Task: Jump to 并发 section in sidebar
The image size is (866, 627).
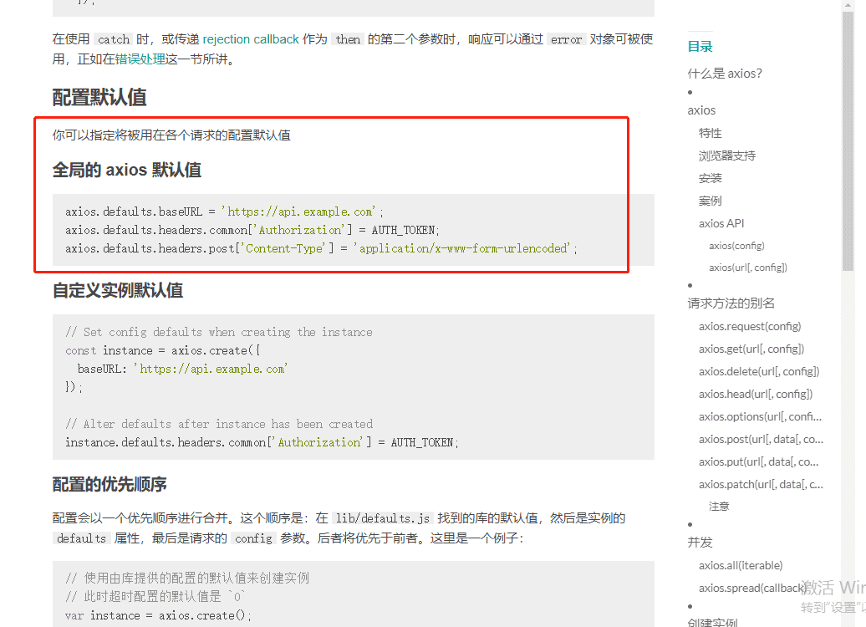Action: click(x=700, y=543)
